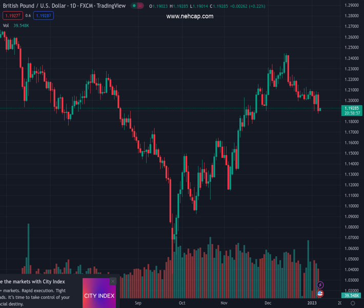364x308 pixels.
Task: Click the red pill indicator beside market status
Action: coord(140,6)
